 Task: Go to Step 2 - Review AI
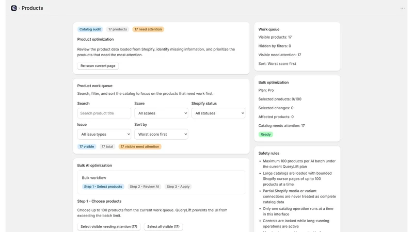(x=145, y=187)
